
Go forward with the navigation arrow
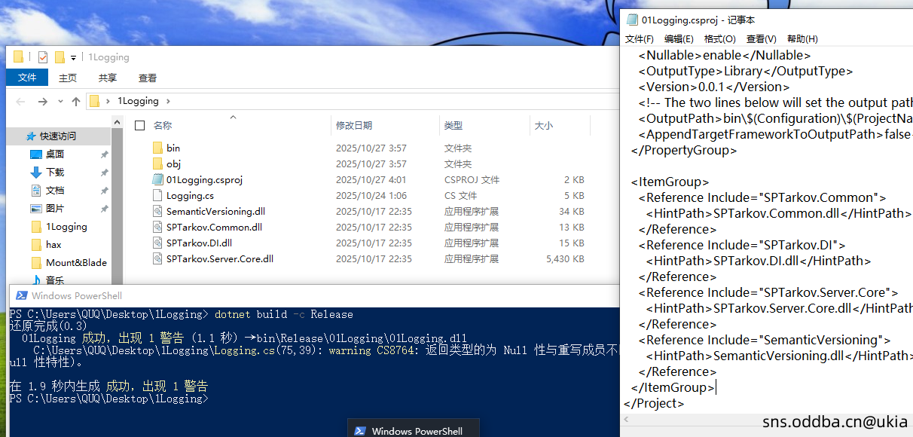[x=42, y=101]
